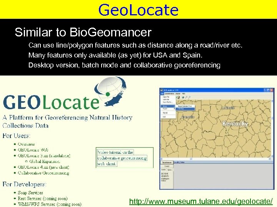Screen dimensions: 277x207
Task: Click the Georeference button below the map
Action: point(167,163)
